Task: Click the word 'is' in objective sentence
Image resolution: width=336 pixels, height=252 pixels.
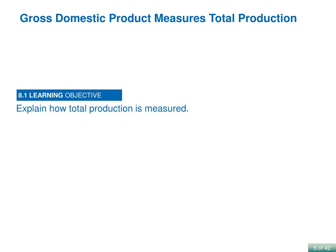Action: pyautogui.click(x=138, y=108)
